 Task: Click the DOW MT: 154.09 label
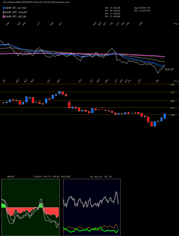click(x=16, y=12)
